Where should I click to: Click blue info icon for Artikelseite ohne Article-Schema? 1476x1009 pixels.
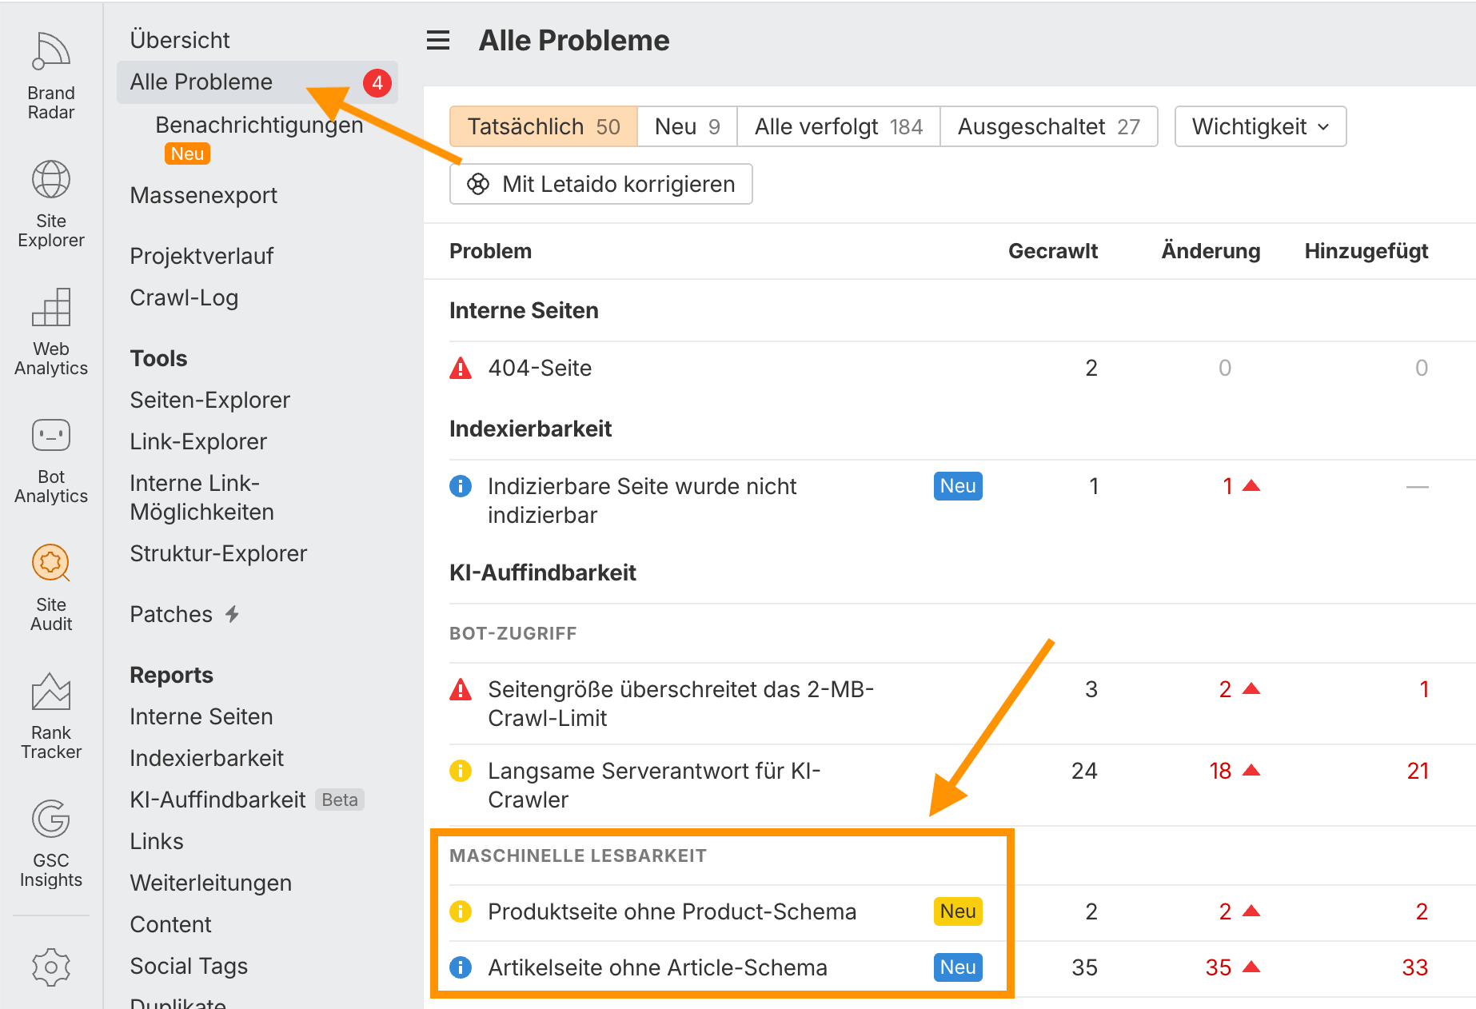click(461, 967)
